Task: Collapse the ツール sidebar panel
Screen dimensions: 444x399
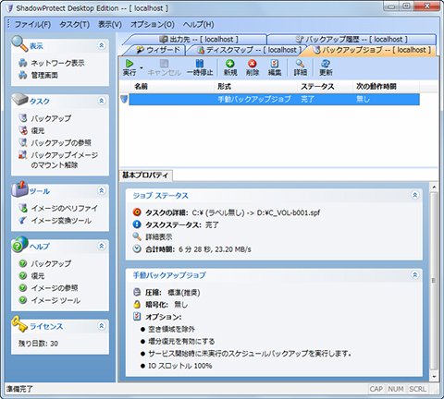Action: click(102, 190)
